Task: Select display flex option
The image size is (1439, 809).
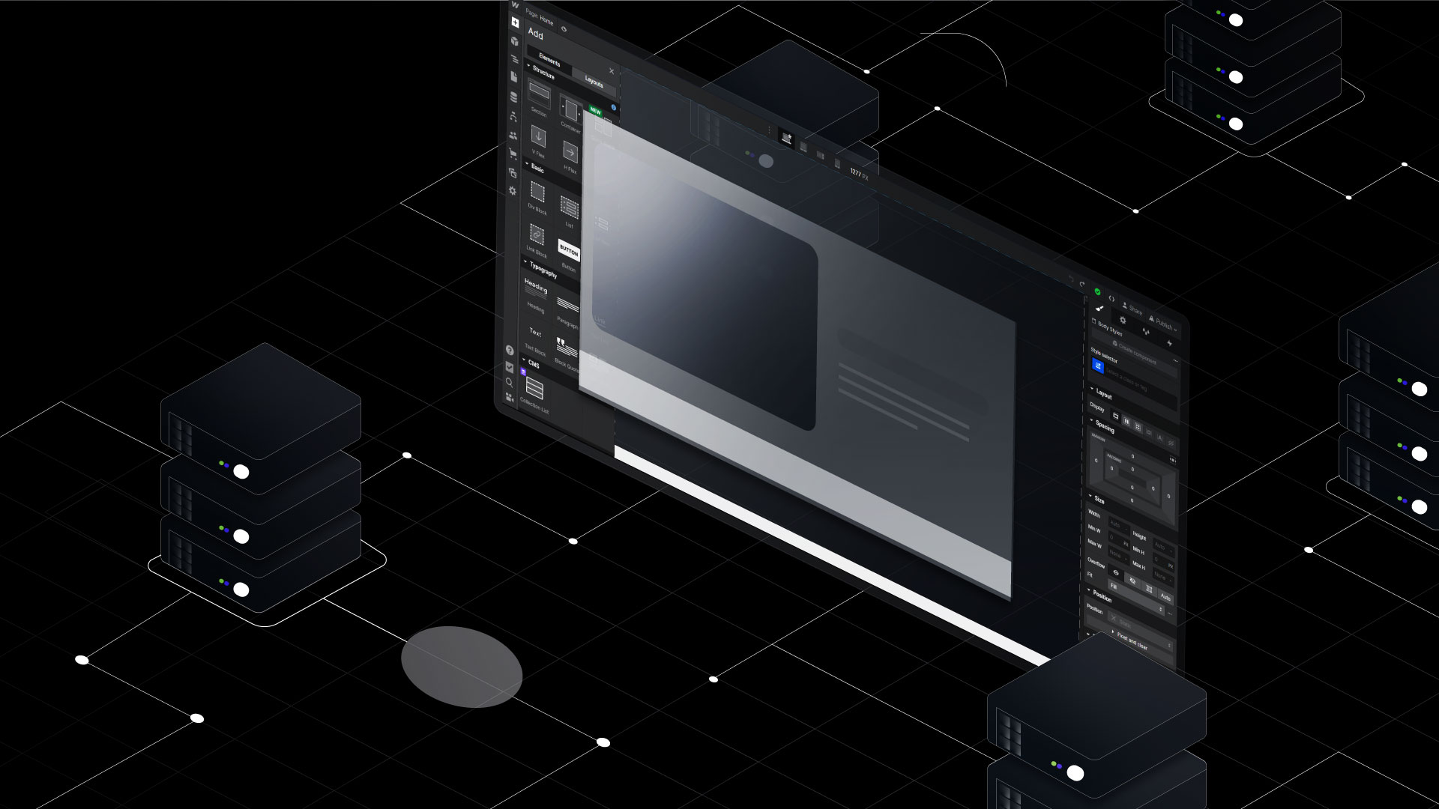Action: tap(1126, 422)
